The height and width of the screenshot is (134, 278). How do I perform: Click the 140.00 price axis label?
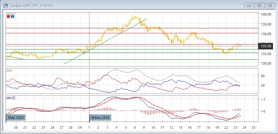[266, 14]
